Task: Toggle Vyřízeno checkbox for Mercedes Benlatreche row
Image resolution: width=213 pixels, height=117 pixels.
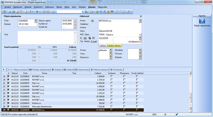Action: [x=112, y=107]
